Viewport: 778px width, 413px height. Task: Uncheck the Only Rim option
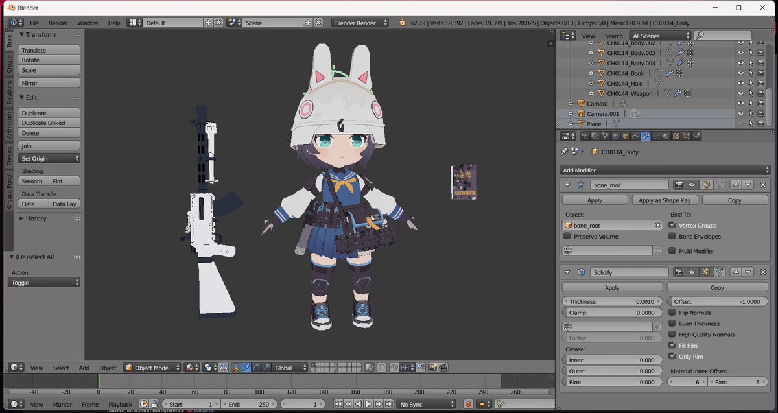[672, 357]
